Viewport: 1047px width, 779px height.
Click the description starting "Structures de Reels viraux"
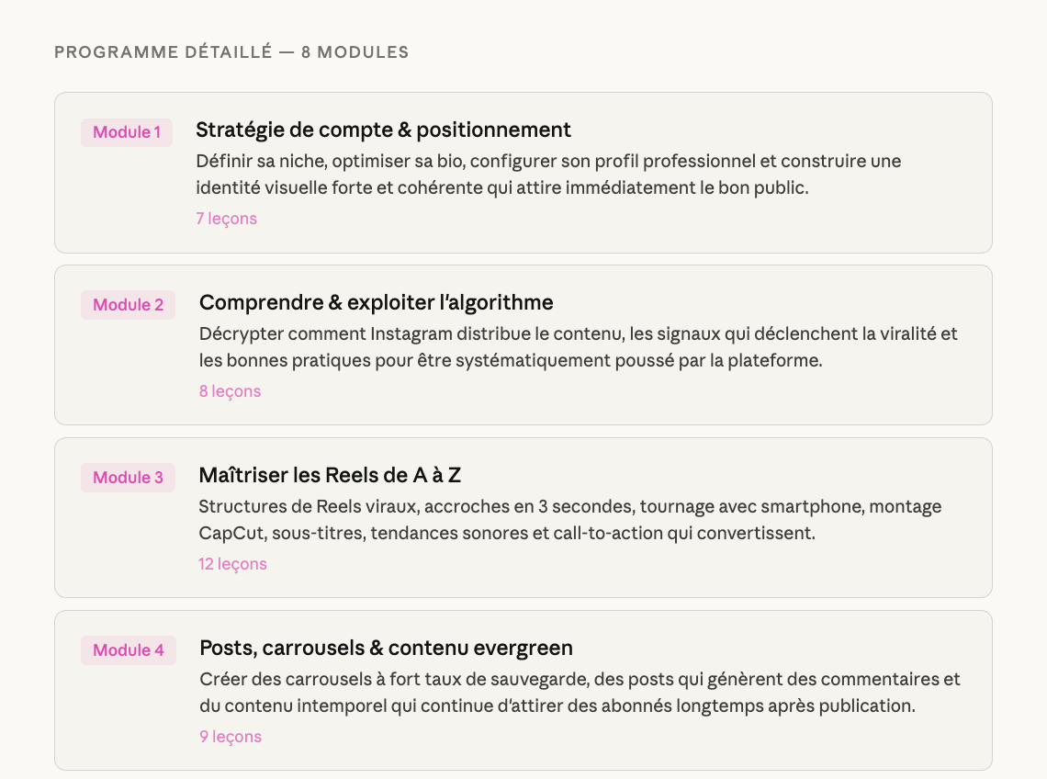pyautogui.click(x=569, y=520)
